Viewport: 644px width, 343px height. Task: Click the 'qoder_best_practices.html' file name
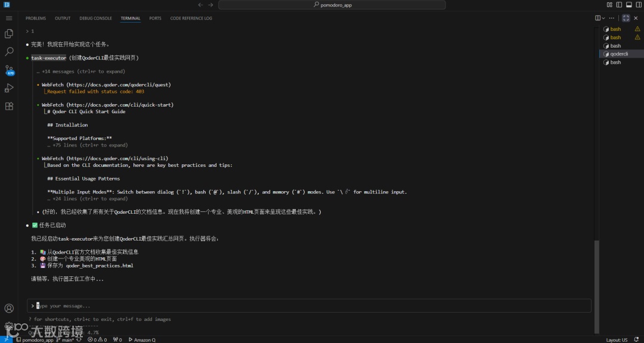pos(100,266)
